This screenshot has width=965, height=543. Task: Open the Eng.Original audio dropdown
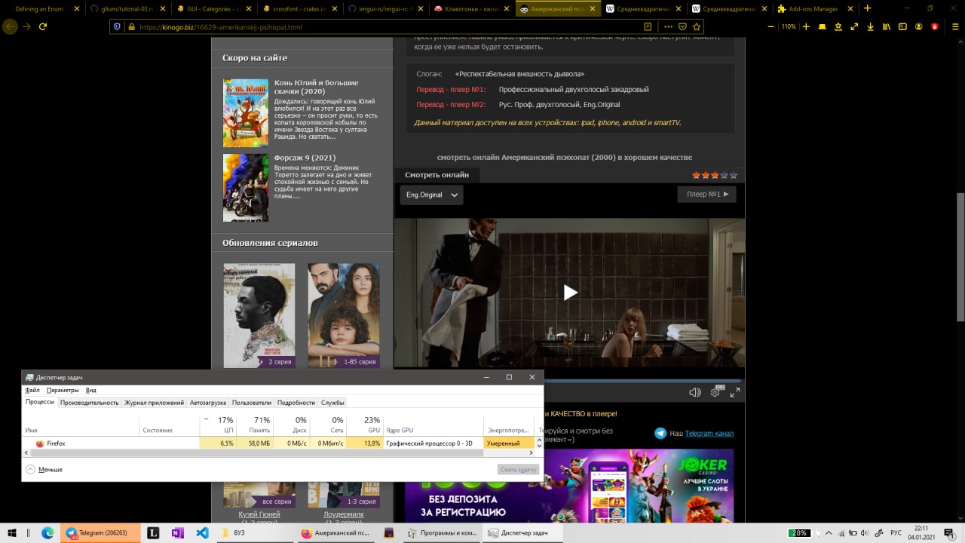point(432,195)
